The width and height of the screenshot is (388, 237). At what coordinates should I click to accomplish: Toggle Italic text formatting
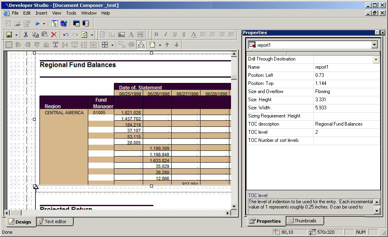click(x=166, y=35)
